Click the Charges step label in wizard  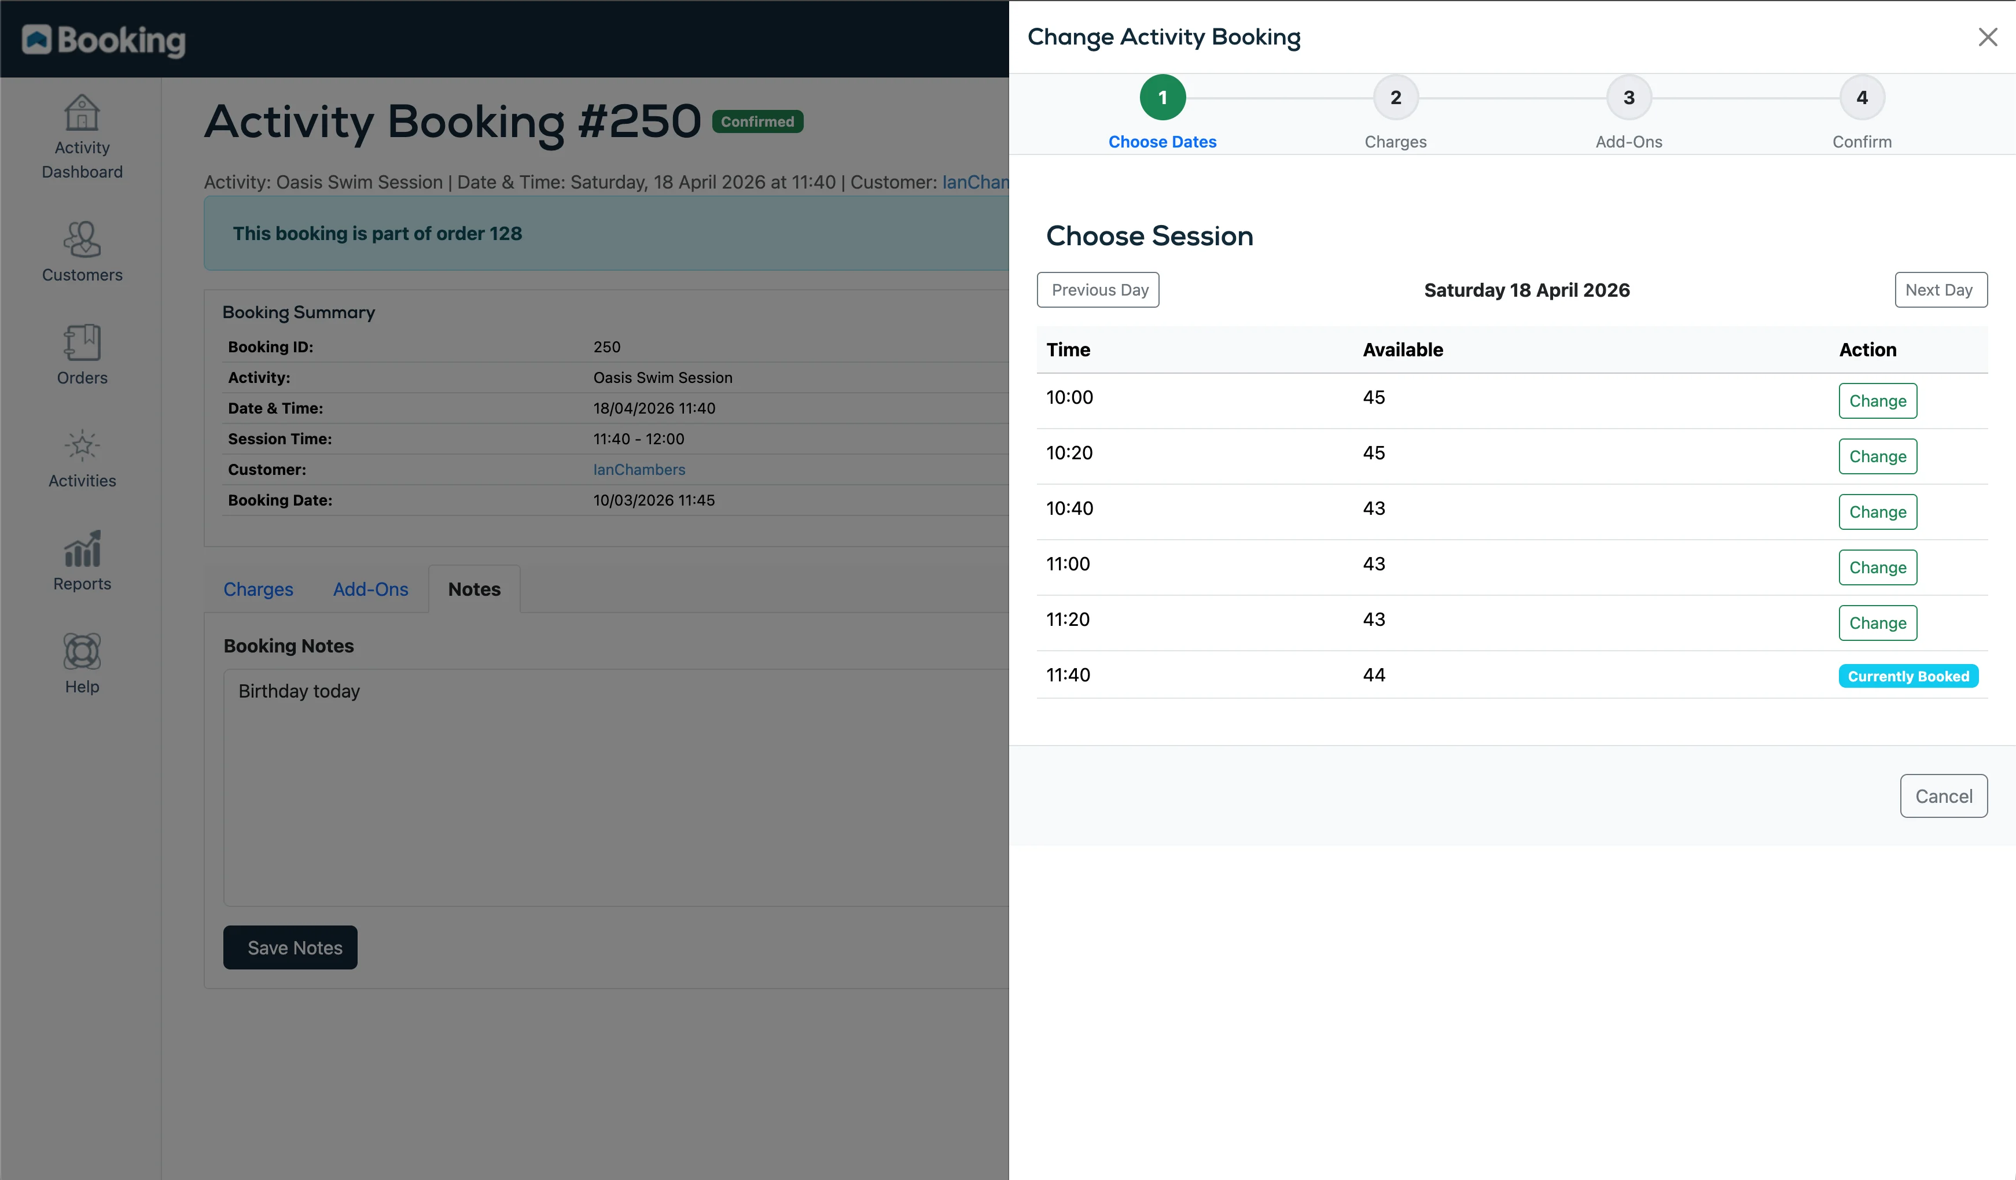[1395, 142]
